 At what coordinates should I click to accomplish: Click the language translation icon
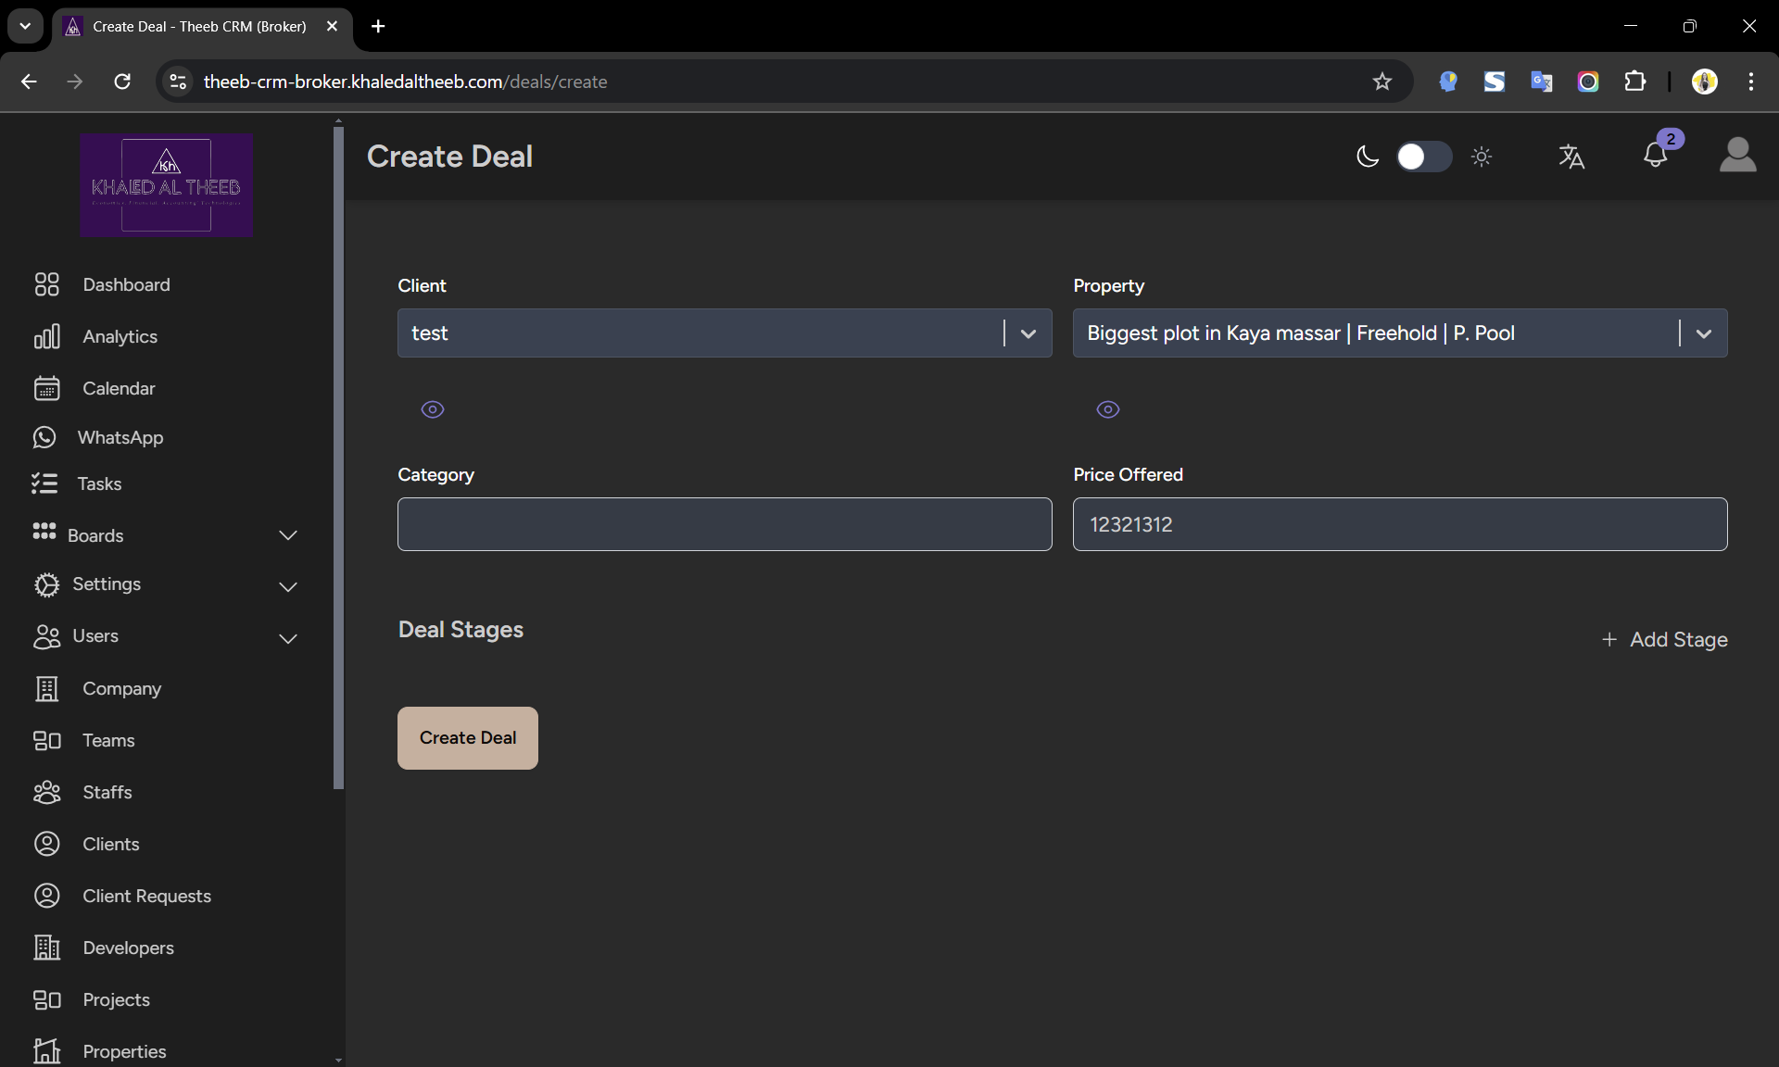1571,157
